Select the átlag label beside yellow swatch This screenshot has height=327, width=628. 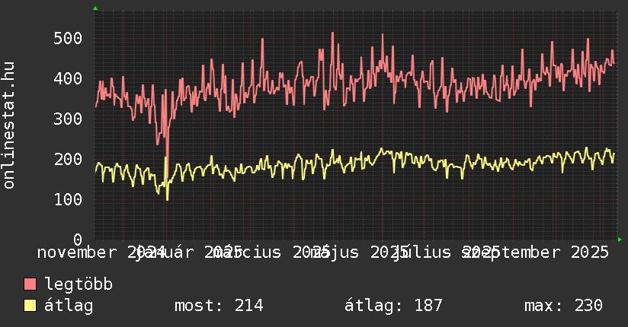[x=69, y=306]
